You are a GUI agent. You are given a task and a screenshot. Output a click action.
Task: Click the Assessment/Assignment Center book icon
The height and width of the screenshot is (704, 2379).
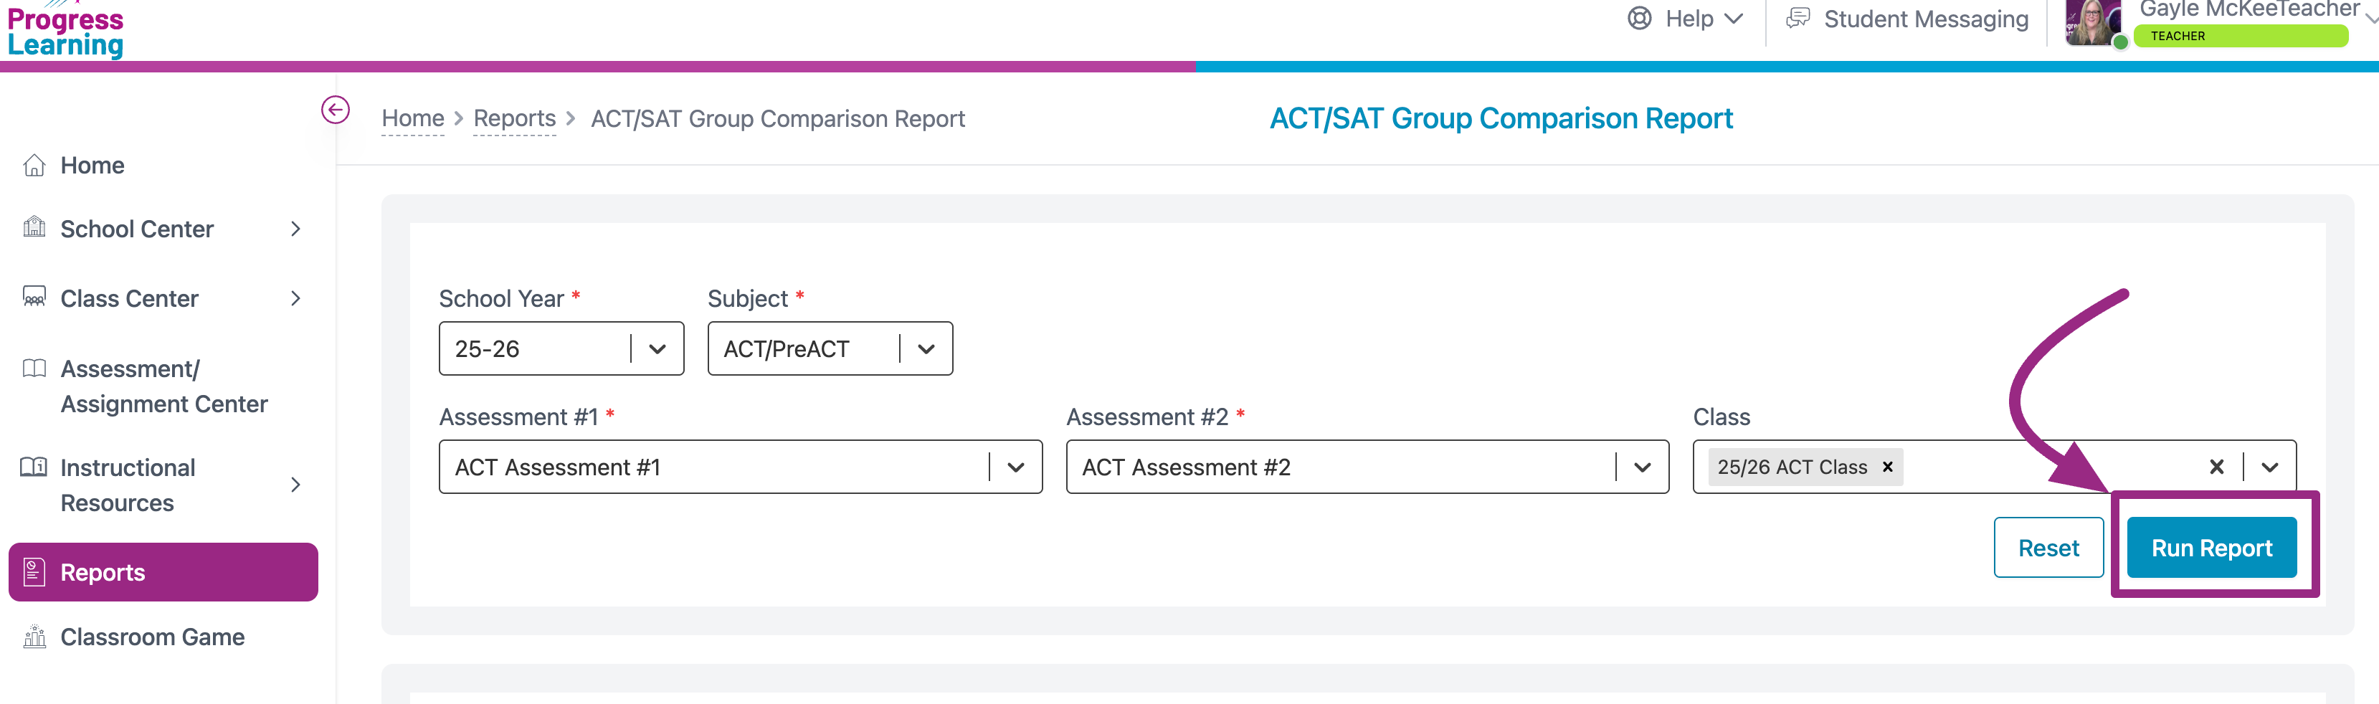pos(34,368)
